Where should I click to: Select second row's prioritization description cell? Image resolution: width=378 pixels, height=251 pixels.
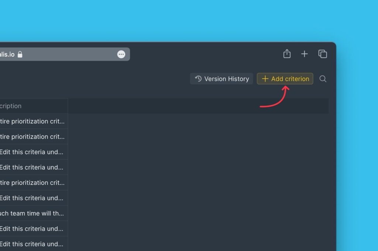32,137
